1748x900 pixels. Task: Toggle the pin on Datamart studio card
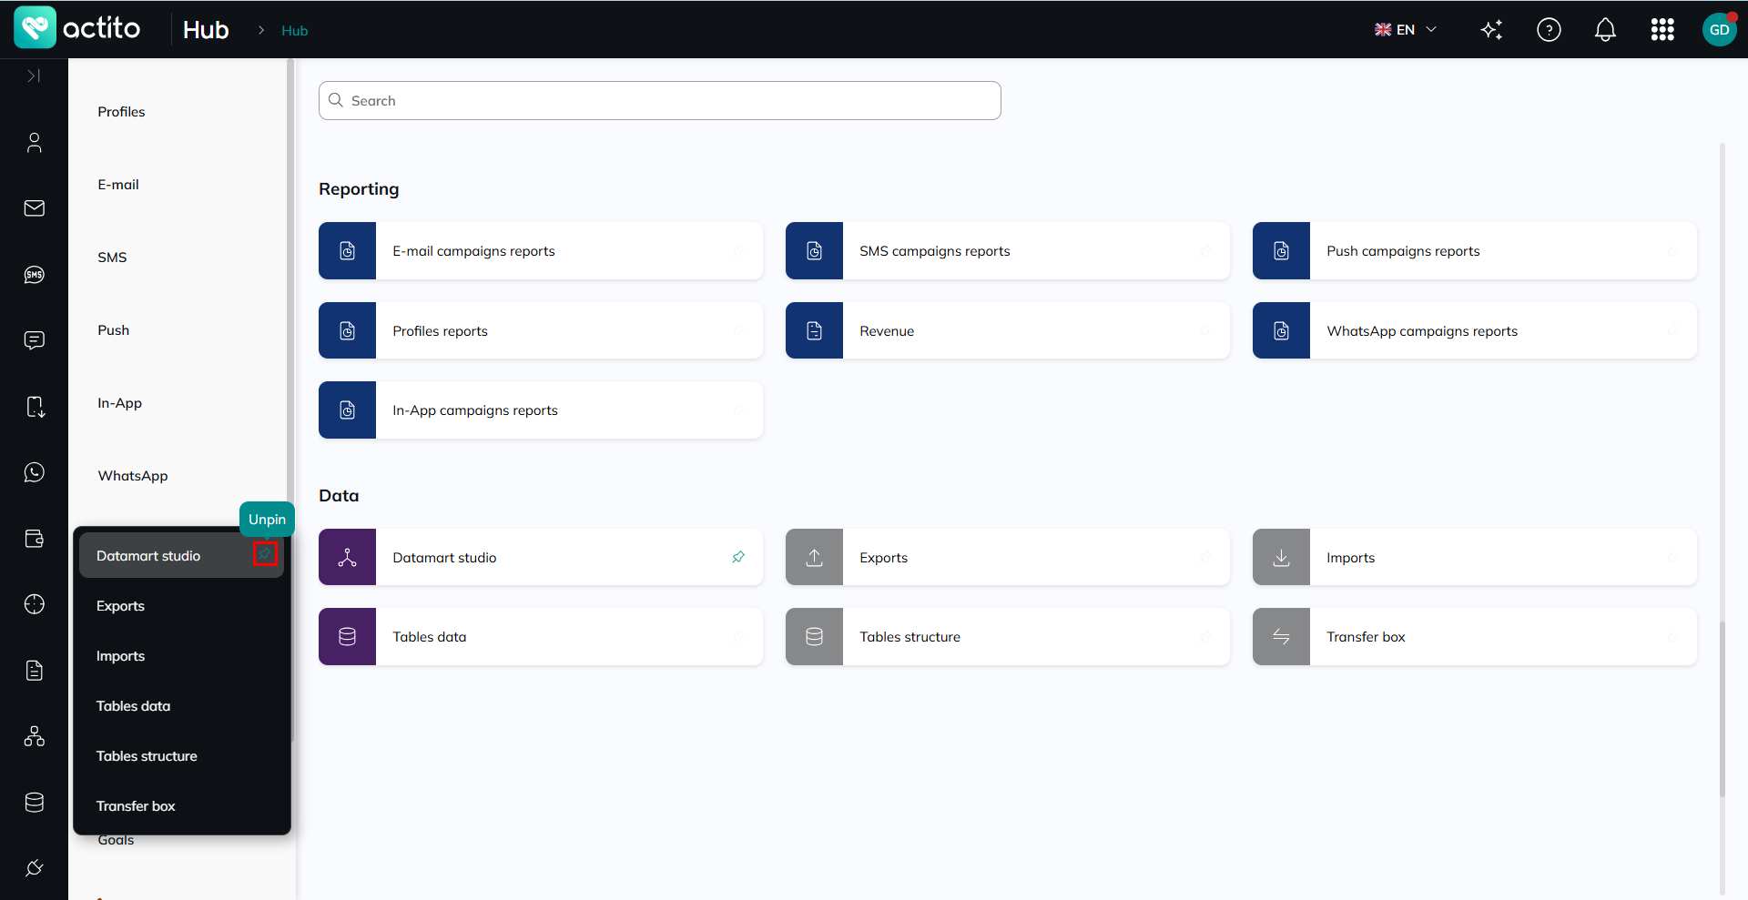738,557
